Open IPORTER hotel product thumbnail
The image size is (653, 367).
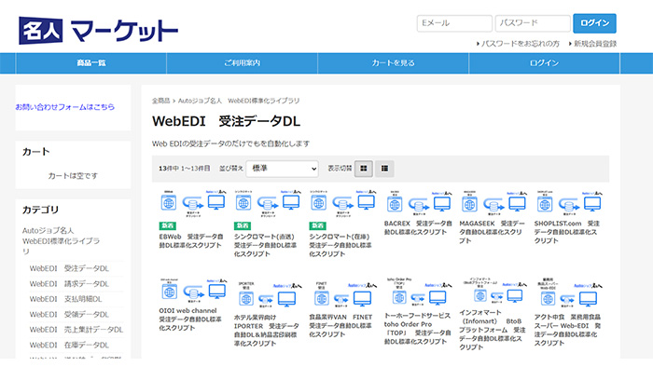pos(268,294)
